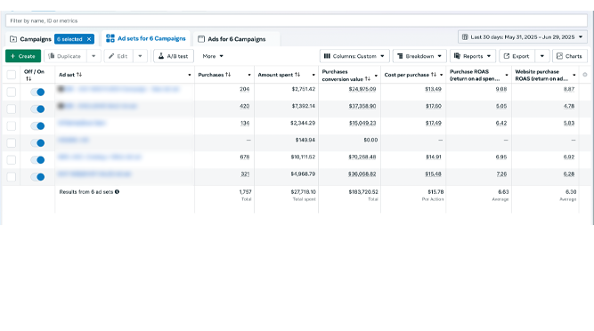
Task: Click the 420 purchases value
Action: [x=245, y=106]
